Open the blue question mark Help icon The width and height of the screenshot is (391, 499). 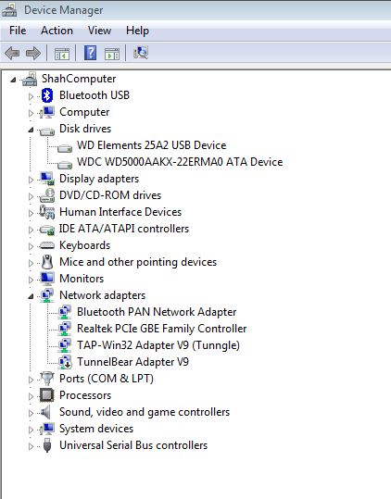91,53
